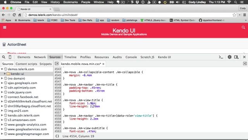Open the Dev Tools bookmarks folder

[68, 20]
